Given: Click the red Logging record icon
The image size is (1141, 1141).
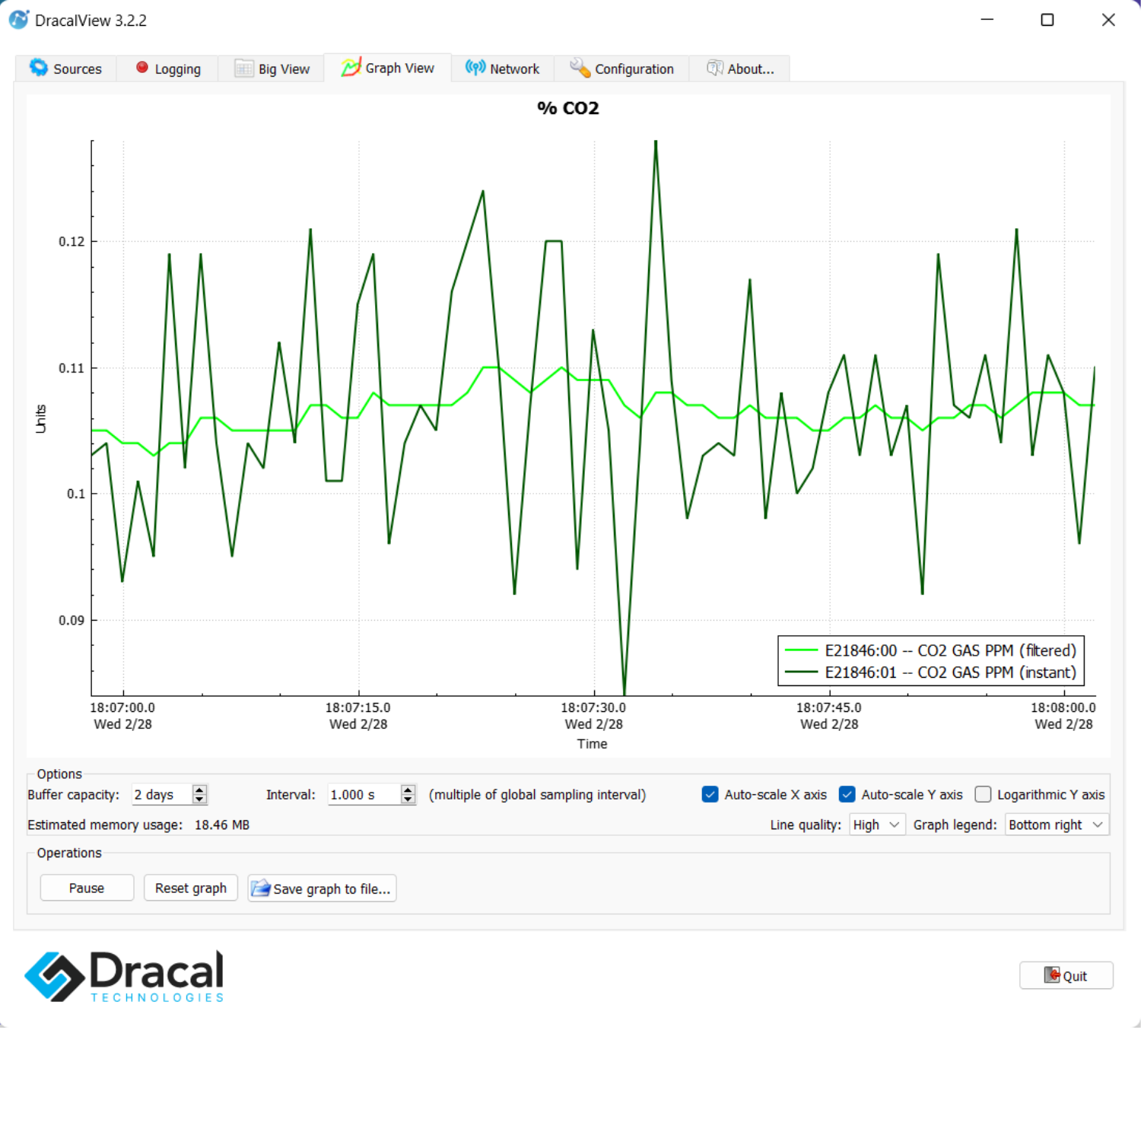Looking at the screenshot, I should [141, 68].
